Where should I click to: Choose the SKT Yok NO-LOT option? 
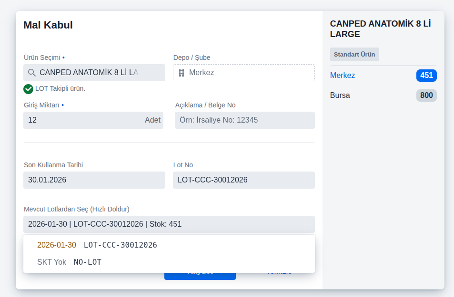point(88,262)
